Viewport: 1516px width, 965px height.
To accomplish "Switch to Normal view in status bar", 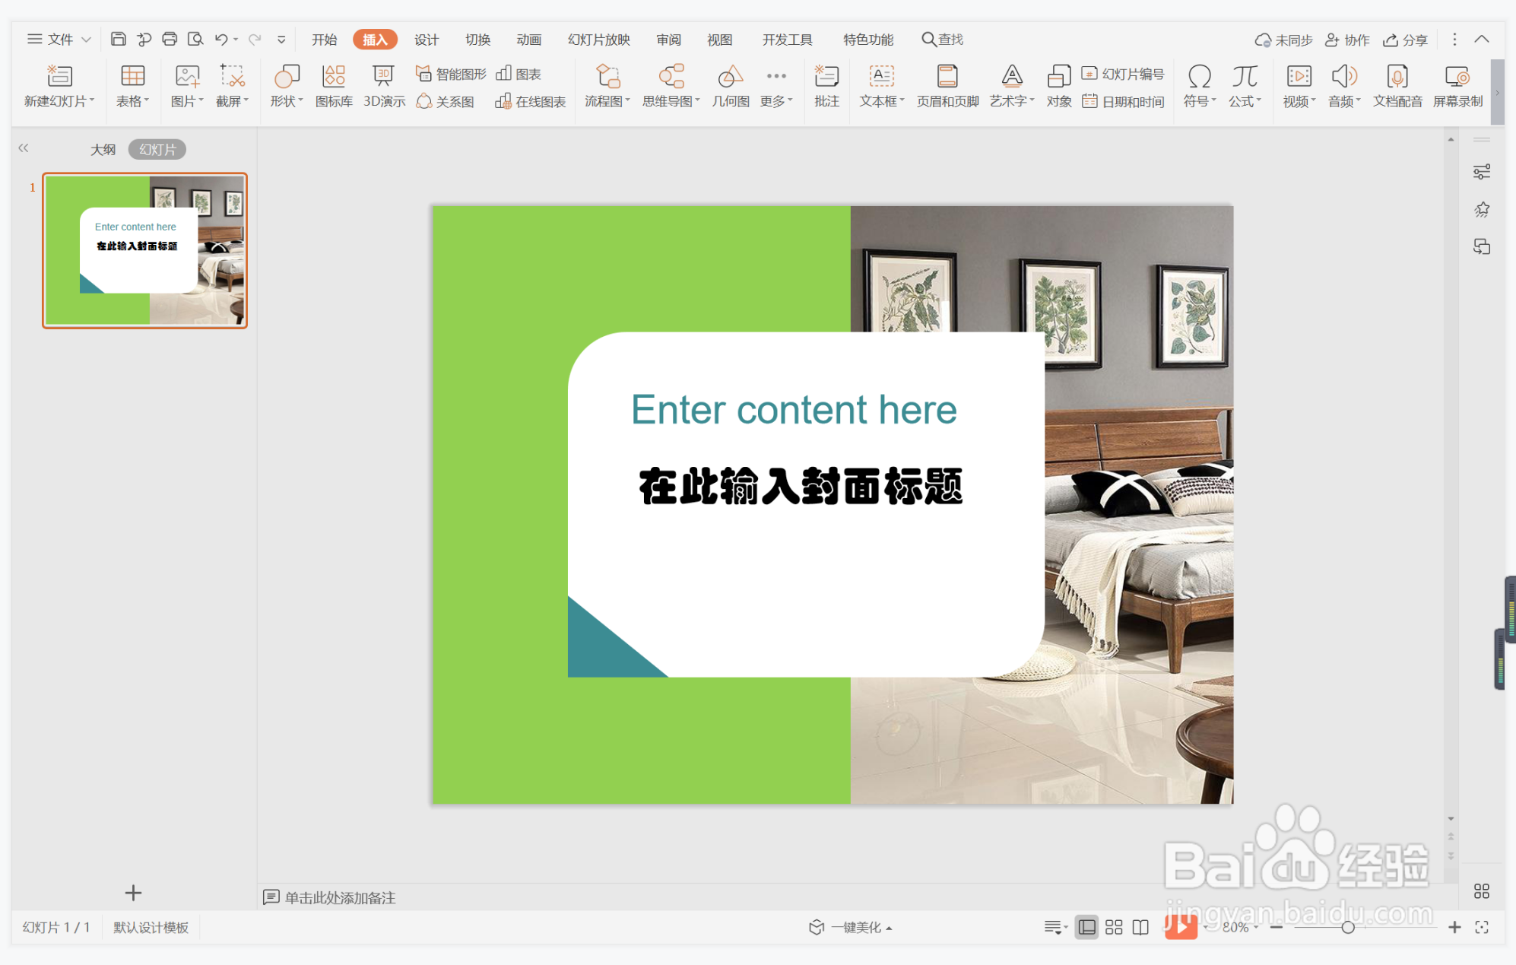I will [x=1087, y=927].
